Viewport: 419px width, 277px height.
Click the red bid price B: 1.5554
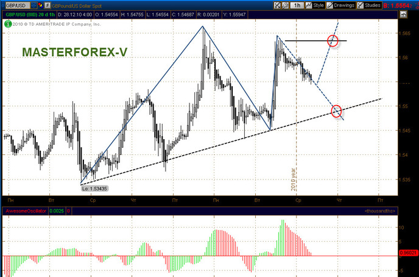pos(403,5)
